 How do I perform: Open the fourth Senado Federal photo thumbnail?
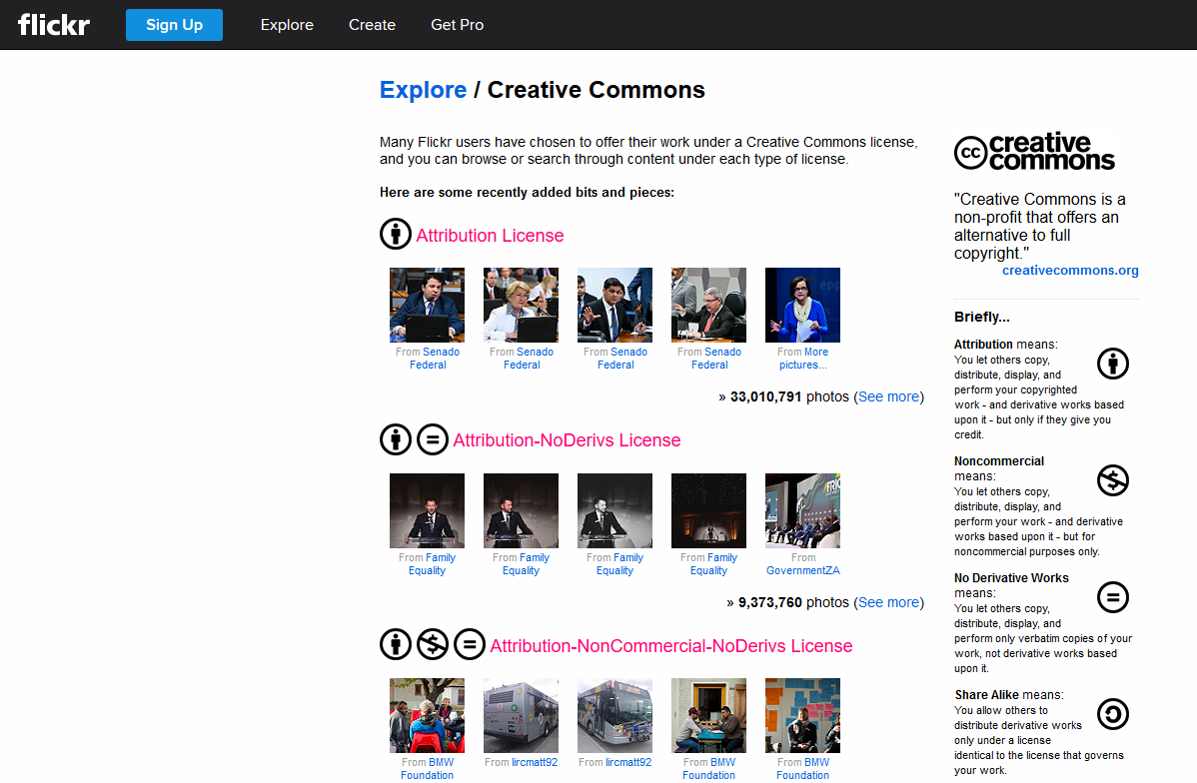point(708,306)
